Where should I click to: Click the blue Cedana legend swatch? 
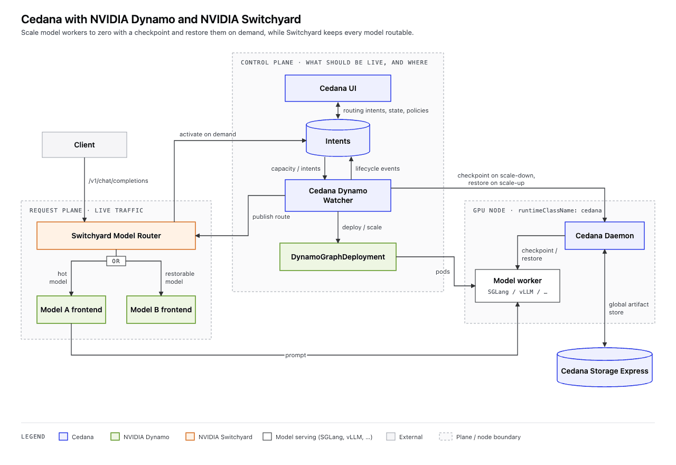coord(63,436)
